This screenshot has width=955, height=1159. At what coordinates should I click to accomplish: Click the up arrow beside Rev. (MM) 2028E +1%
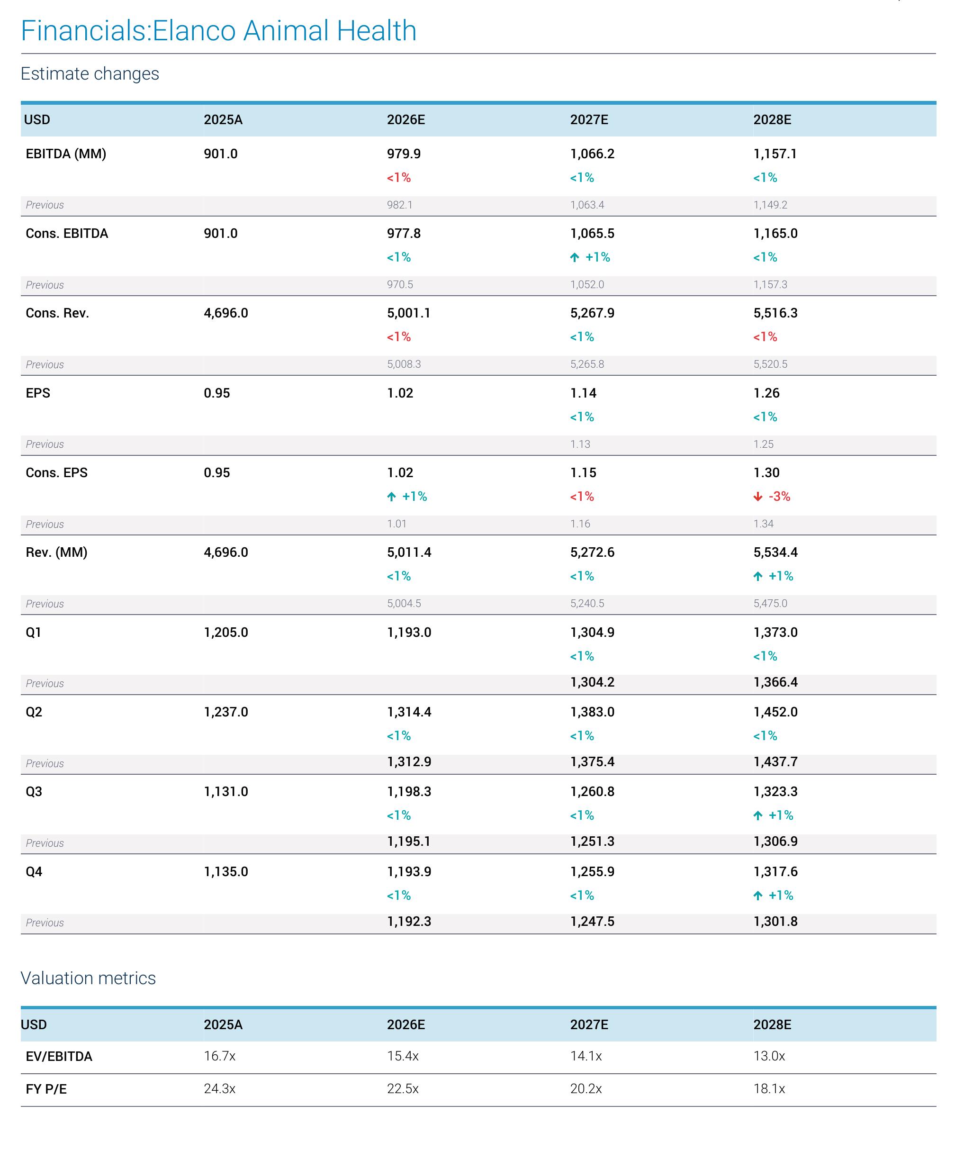pos(757,576)
